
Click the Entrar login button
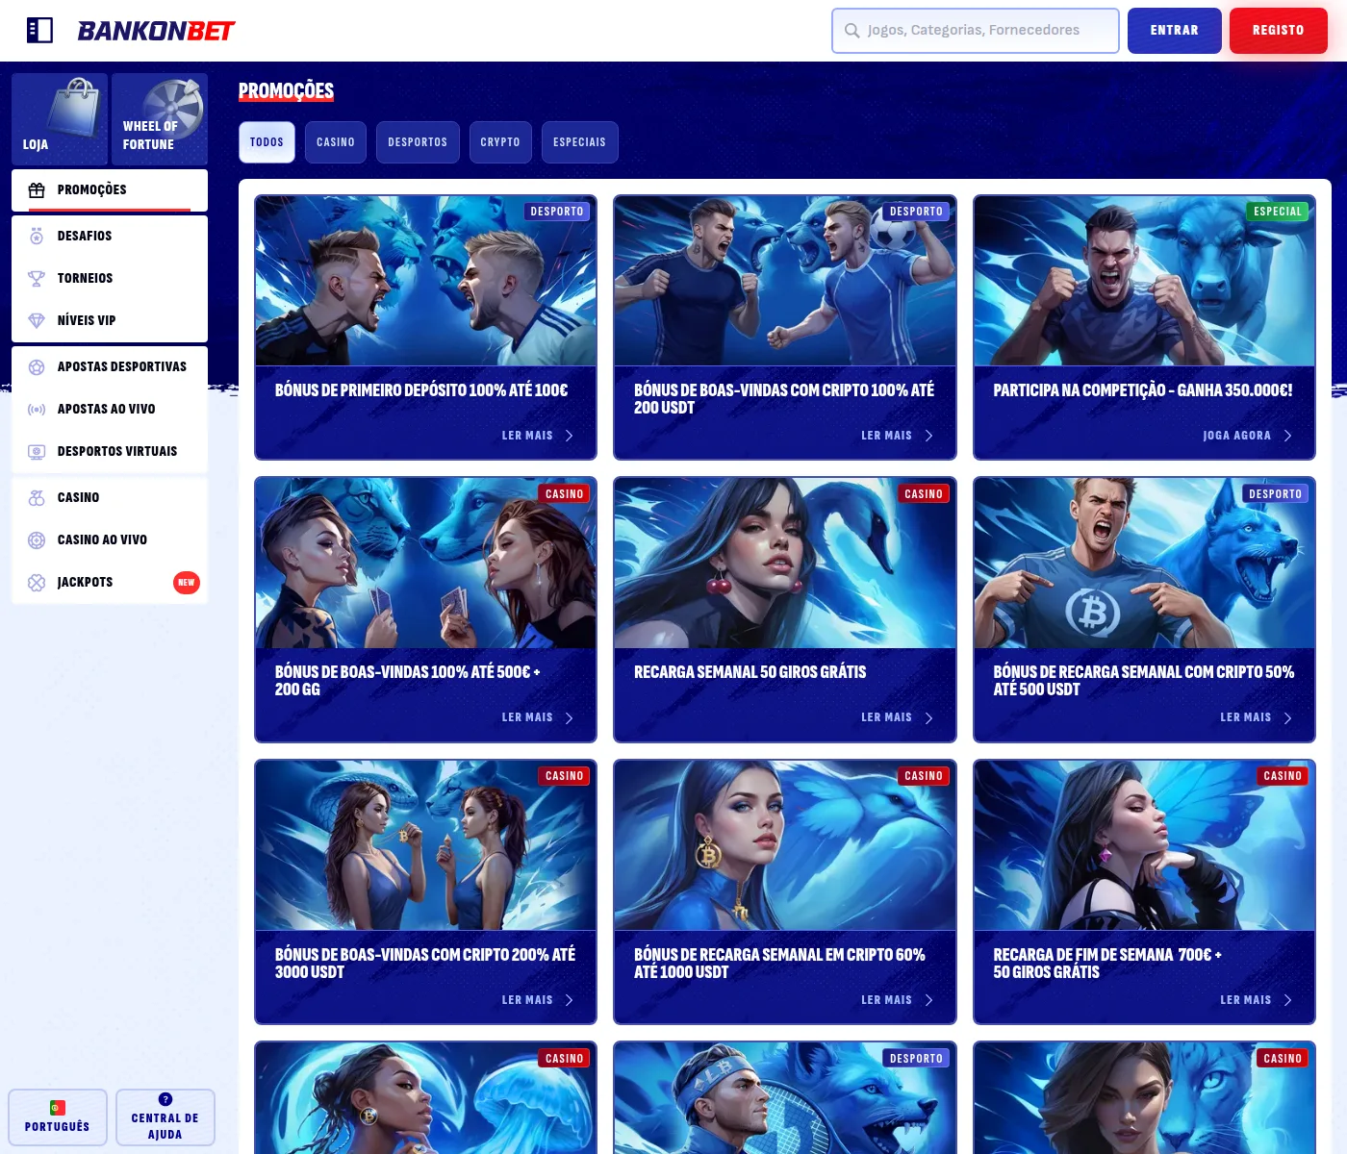click(x=1175, y=31)
